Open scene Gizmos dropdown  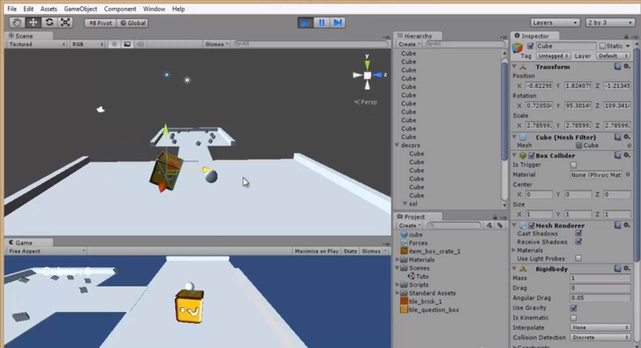click(217, 45)
